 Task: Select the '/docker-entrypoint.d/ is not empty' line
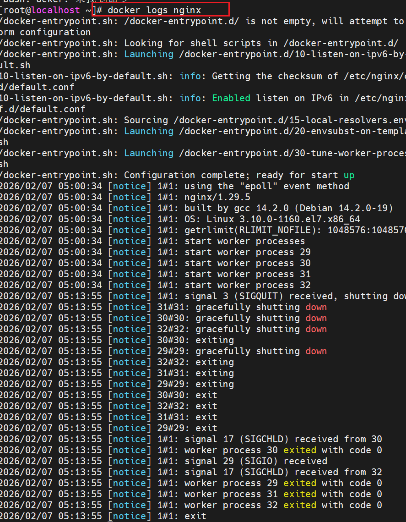(203, 21)
